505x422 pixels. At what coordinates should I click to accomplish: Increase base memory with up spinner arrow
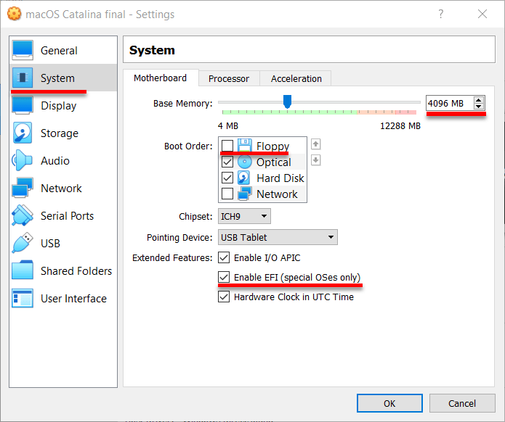[479, 100]
